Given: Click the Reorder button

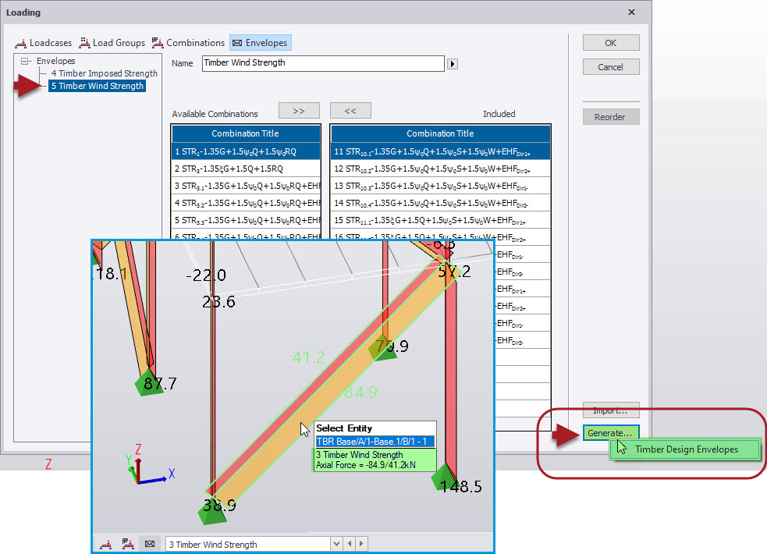Looking at the screenshot, I should (610, 116).
